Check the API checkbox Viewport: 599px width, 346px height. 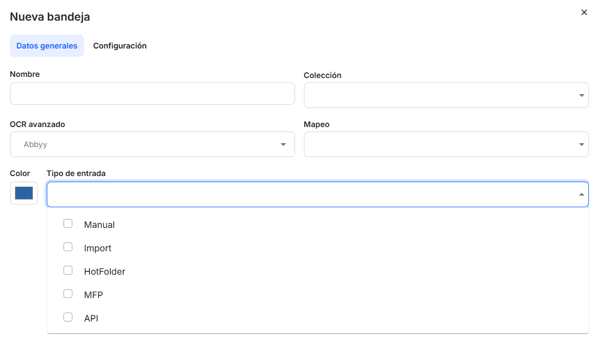68,317
